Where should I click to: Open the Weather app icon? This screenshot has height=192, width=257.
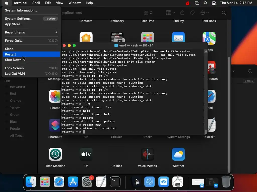[178, 154]
